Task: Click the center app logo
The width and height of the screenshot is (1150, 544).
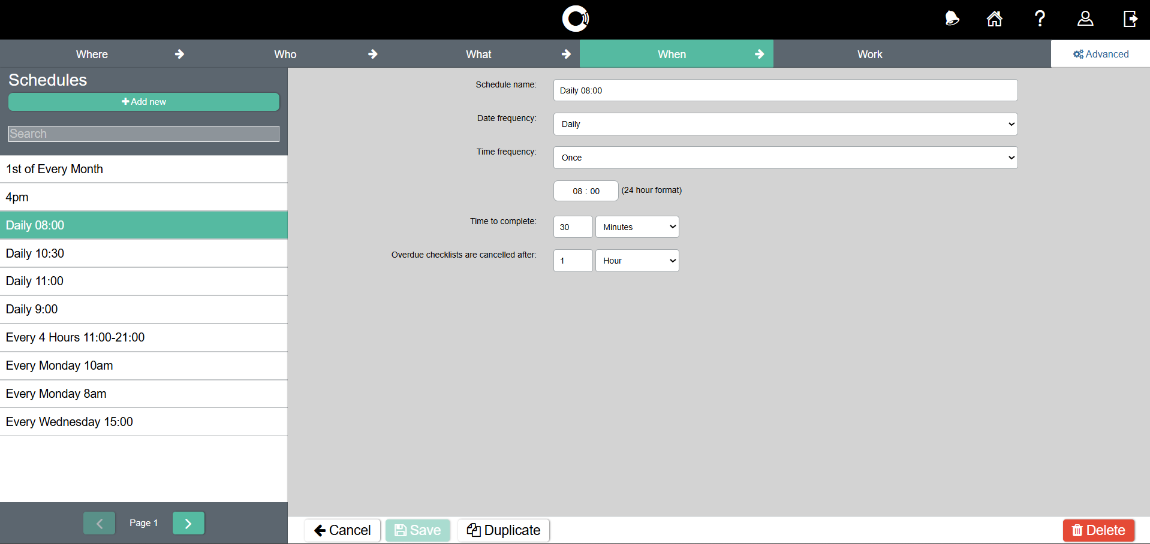Action: [x=575, y=19]
